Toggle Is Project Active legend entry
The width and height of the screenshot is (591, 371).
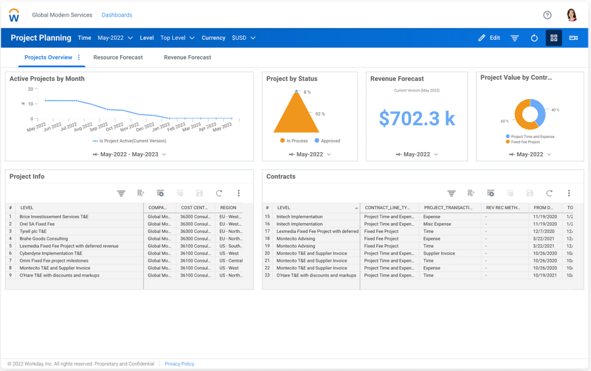(x=129, y=141)
